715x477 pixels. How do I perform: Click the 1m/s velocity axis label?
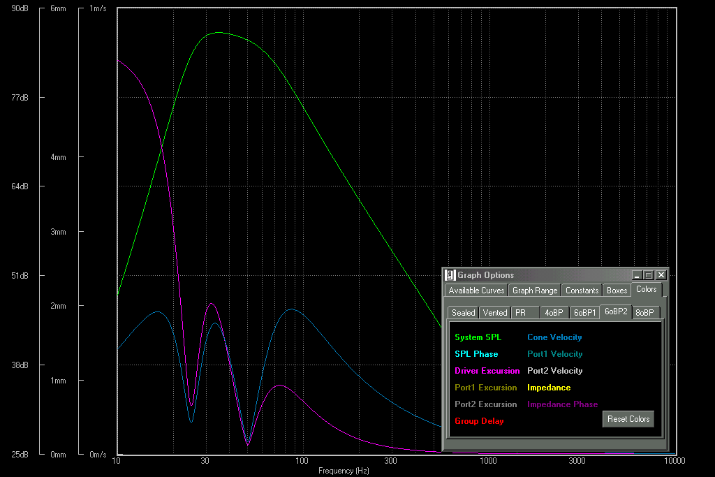pos(98,8)
